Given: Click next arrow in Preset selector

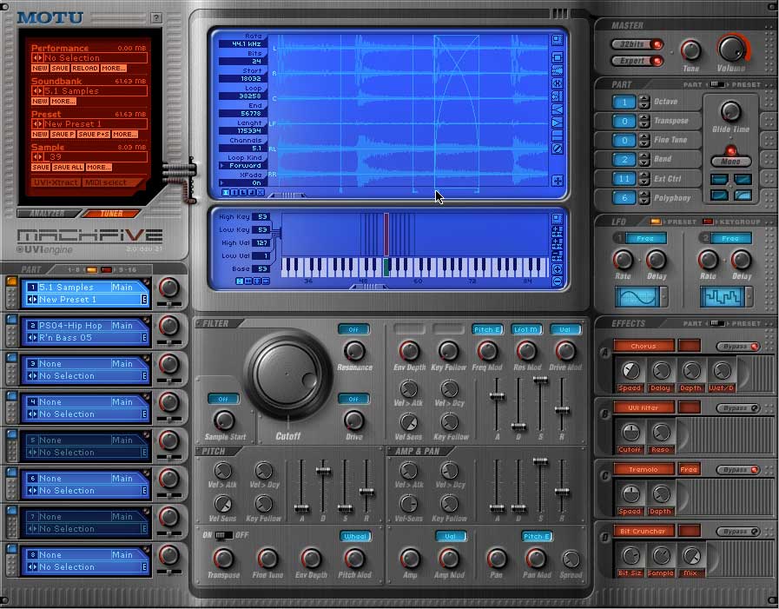Looking at the screenshot, I should 40,123.
